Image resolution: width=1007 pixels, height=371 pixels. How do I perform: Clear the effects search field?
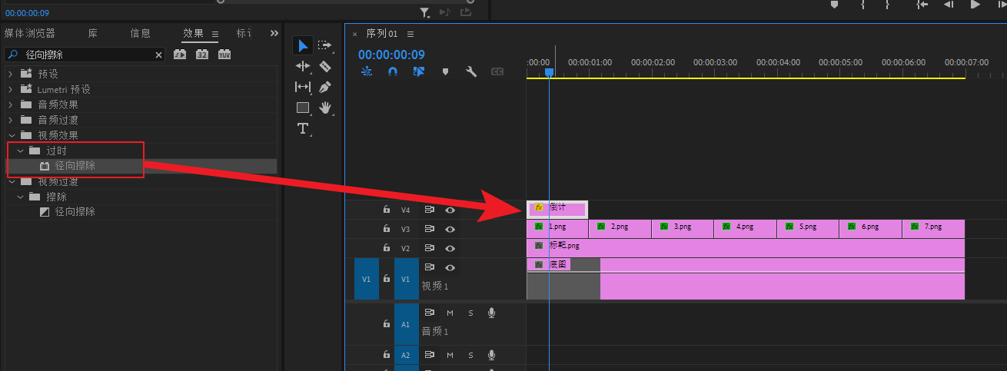159,55
